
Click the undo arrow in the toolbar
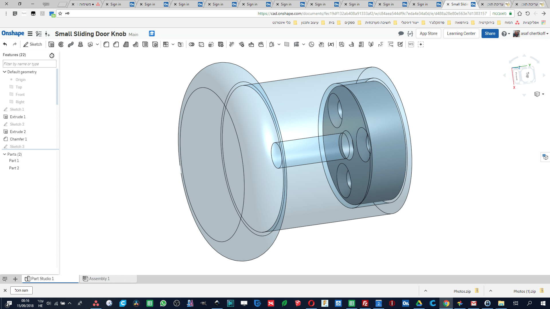(5, 44)
